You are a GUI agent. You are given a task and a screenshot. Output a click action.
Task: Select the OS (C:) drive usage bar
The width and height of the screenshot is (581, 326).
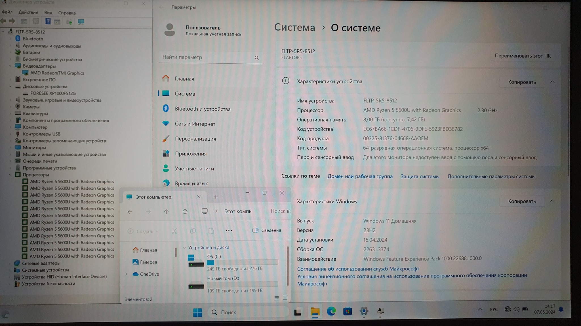(242, 262)
